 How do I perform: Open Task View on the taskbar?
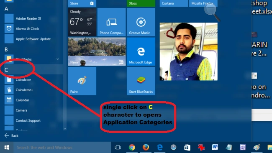[118, 148]
